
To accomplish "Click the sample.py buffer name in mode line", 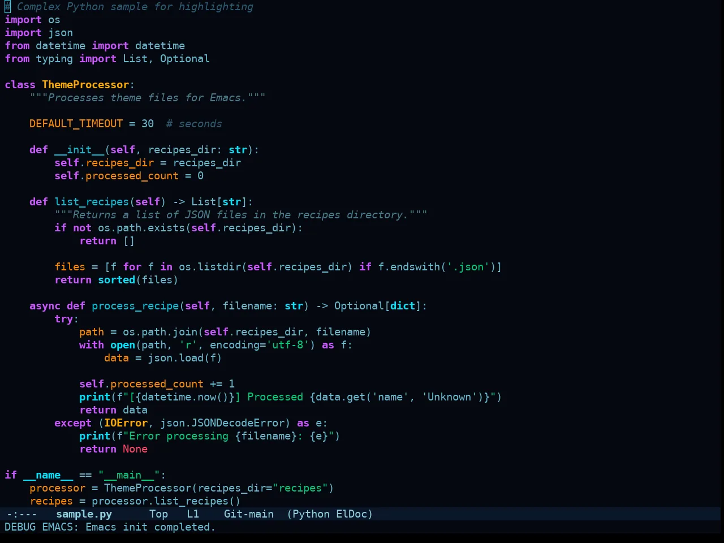I will pos(84,514).
